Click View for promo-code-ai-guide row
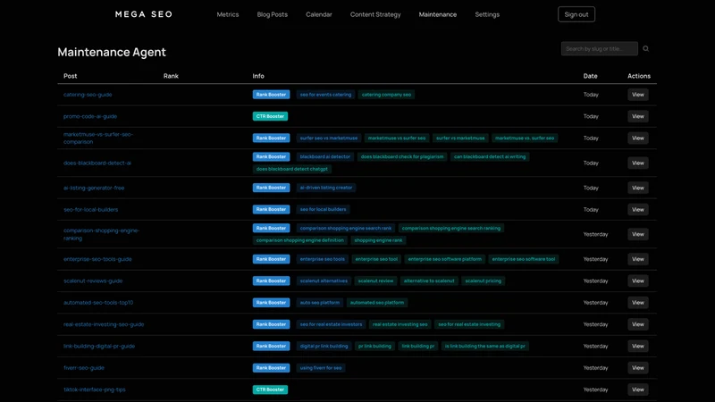Screen dimensions: 715x402 pos(638,116)
